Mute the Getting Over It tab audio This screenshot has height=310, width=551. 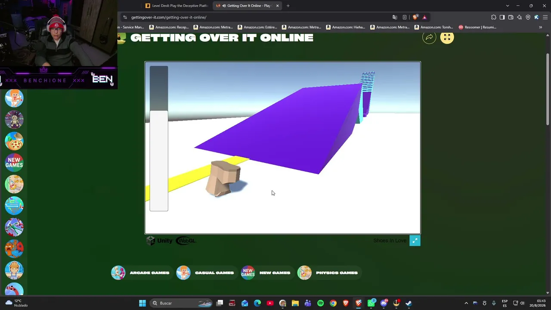(x=224, y=6)
